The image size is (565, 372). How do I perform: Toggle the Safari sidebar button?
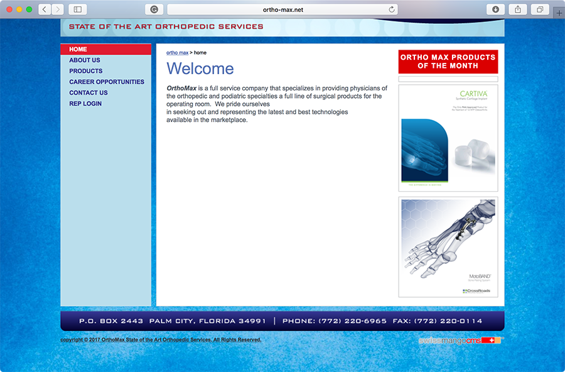78,9
